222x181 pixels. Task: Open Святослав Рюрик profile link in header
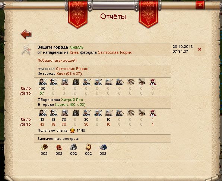pos(115,52)
